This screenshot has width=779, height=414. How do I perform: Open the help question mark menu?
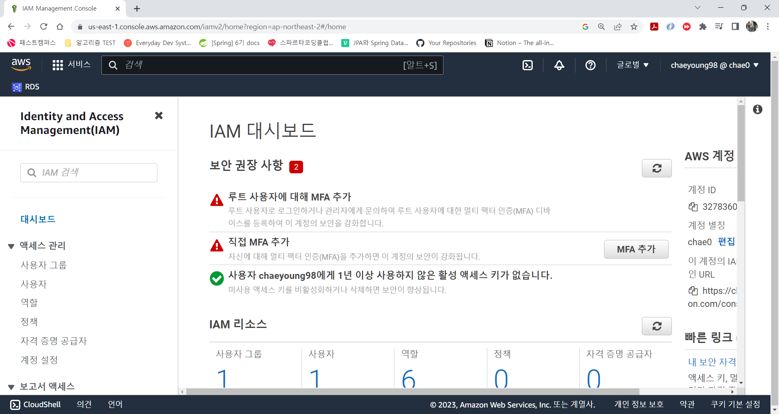click(x=590, y=65)
